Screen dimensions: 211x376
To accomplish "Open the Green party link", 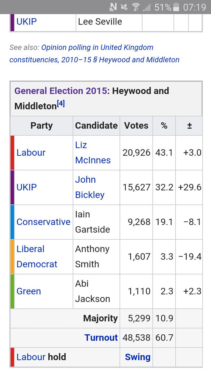I will click(x=29, y=291).
